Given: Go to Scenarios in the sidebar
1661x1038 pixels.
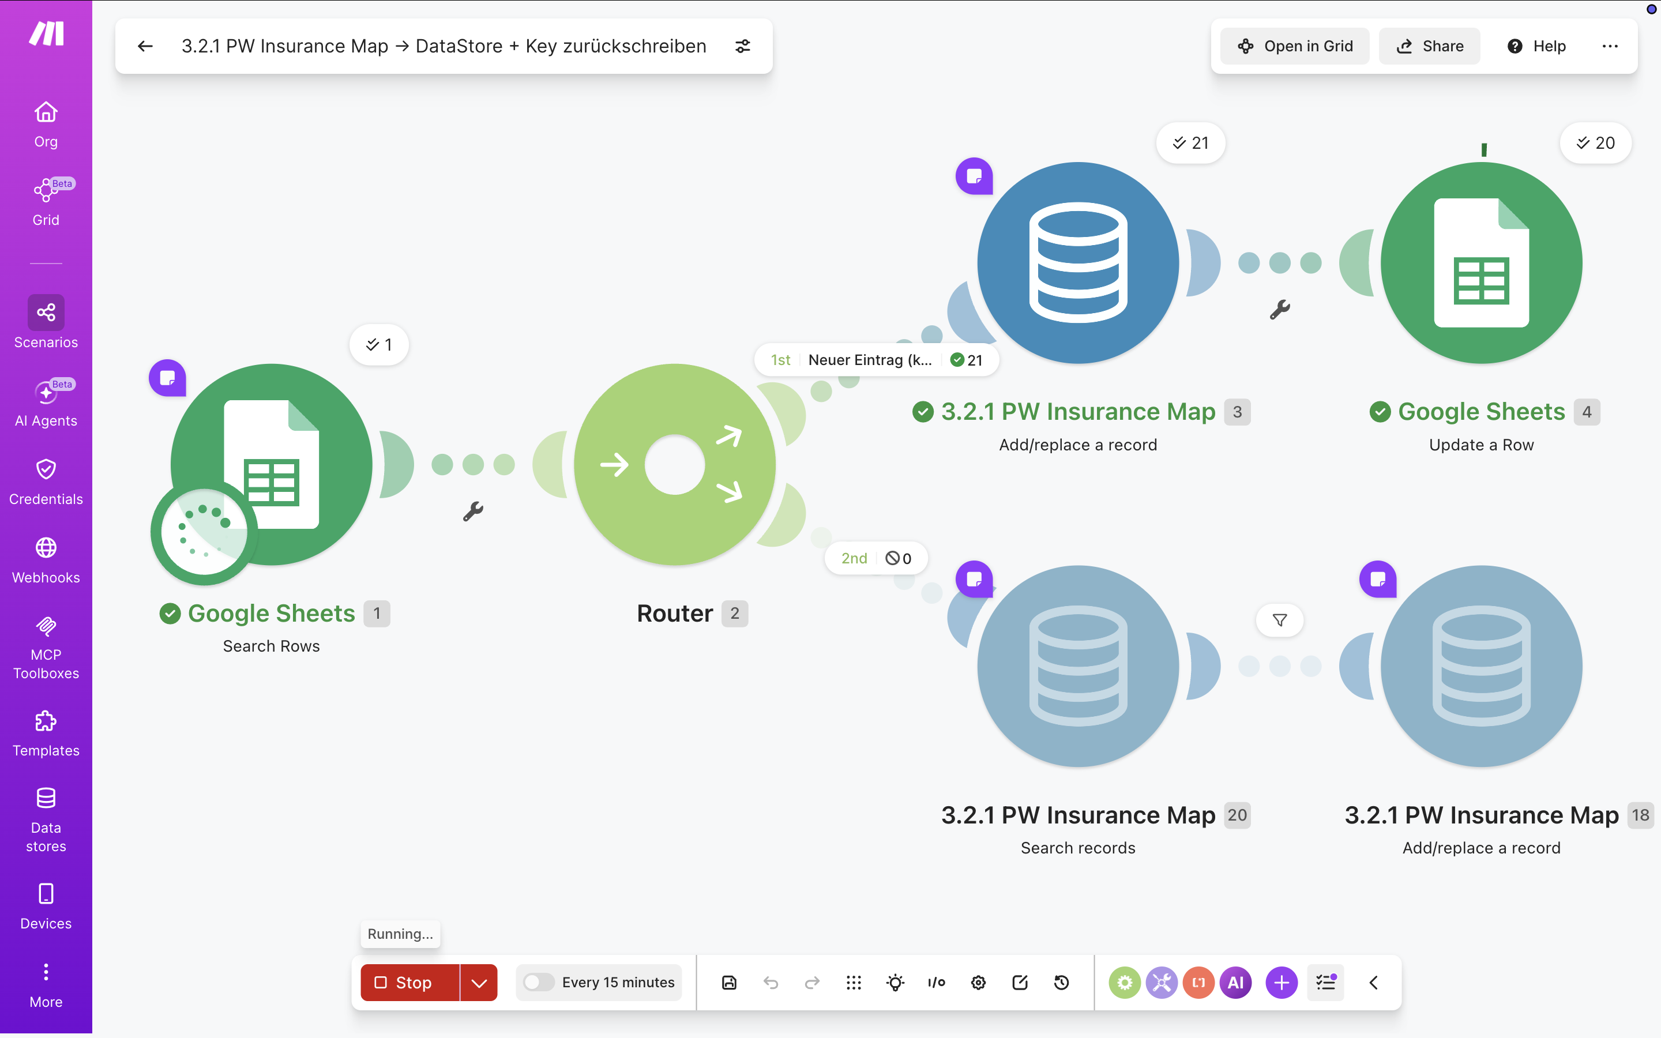Looking at the screenshot, I should click(46, 323).
